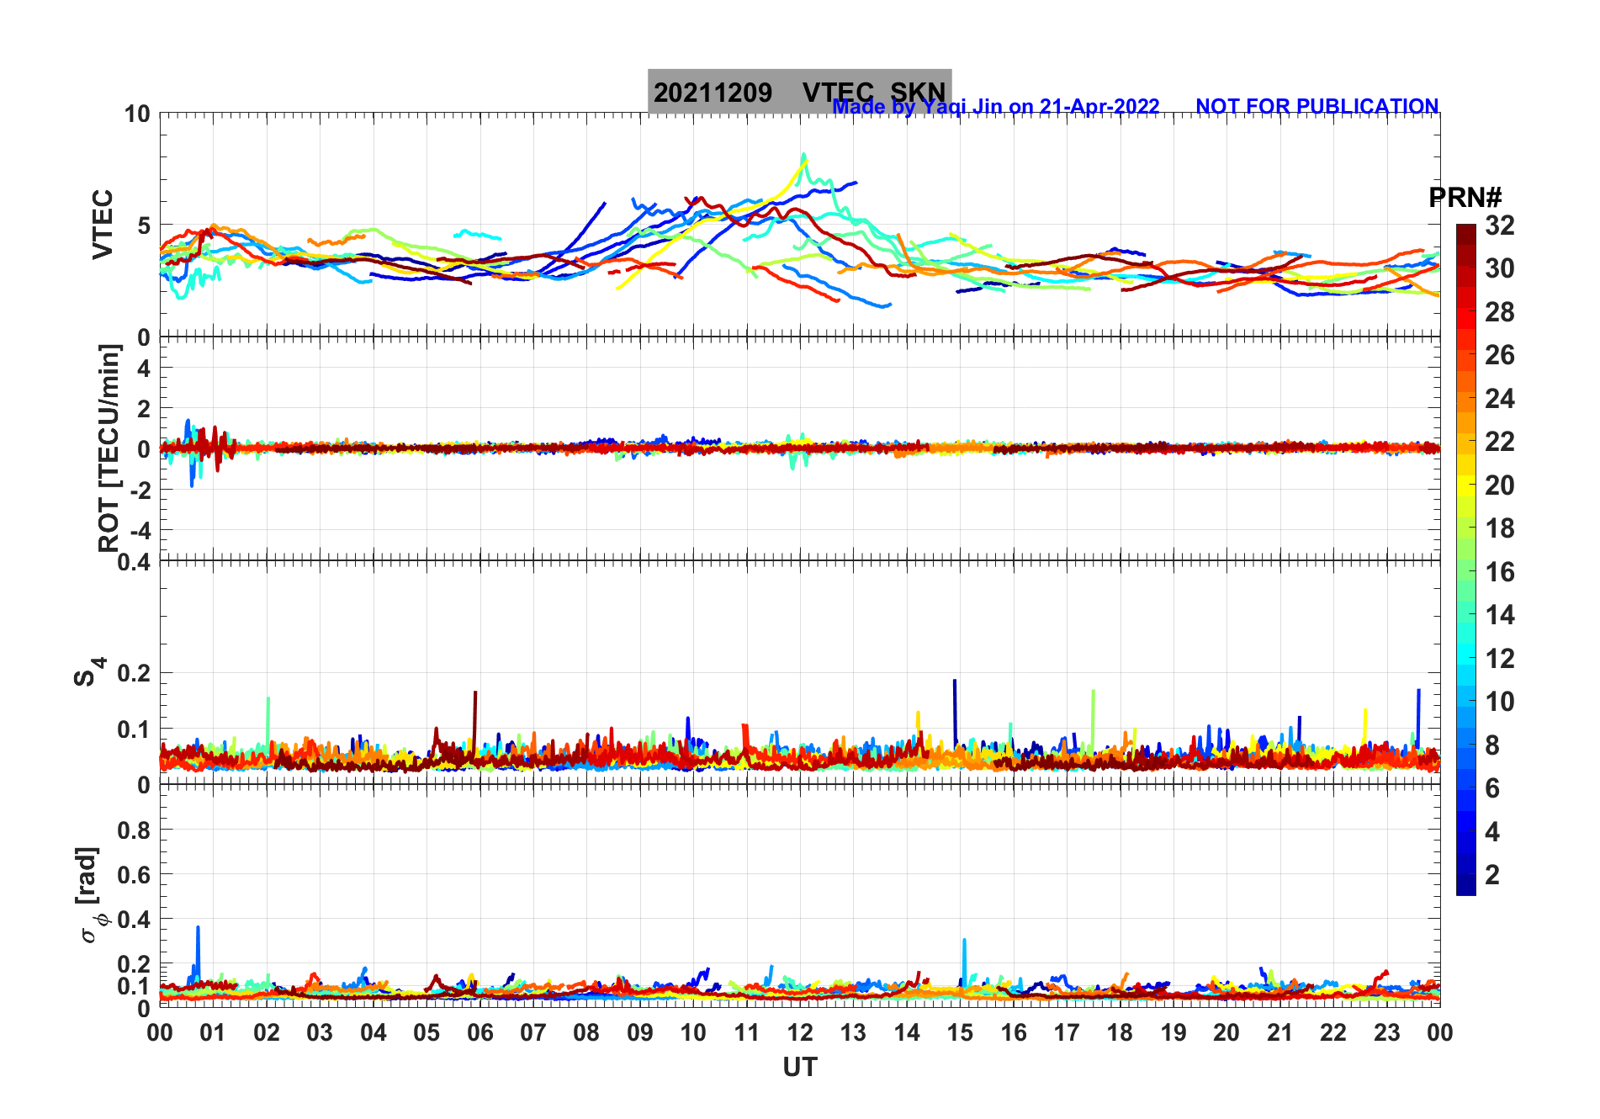Click ROT axis tick label -4

(x=142, y=530)
